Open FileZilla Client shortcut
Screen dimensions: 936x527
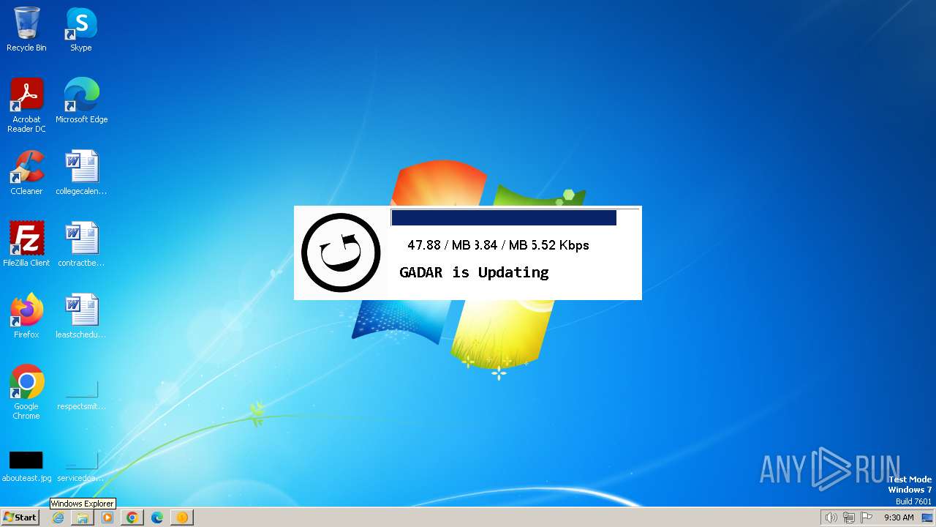point(26,244)
